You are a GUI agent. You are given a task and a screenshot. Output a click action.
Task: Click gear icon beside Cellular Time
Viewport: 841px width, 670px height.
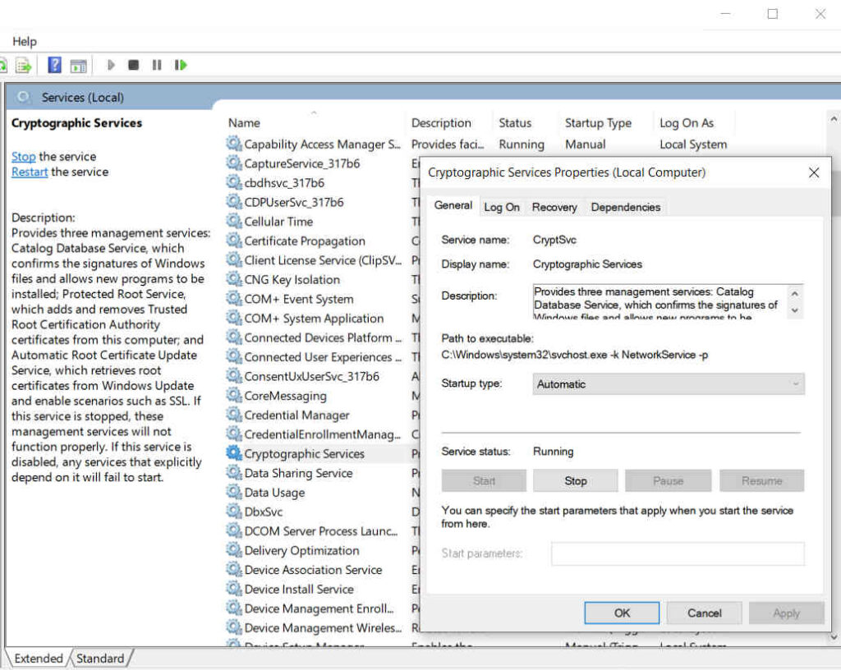coord(234,221)
